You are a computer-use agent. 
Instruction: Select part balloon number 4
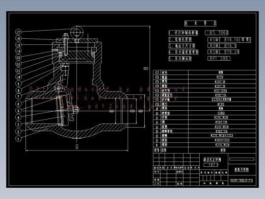18,117
